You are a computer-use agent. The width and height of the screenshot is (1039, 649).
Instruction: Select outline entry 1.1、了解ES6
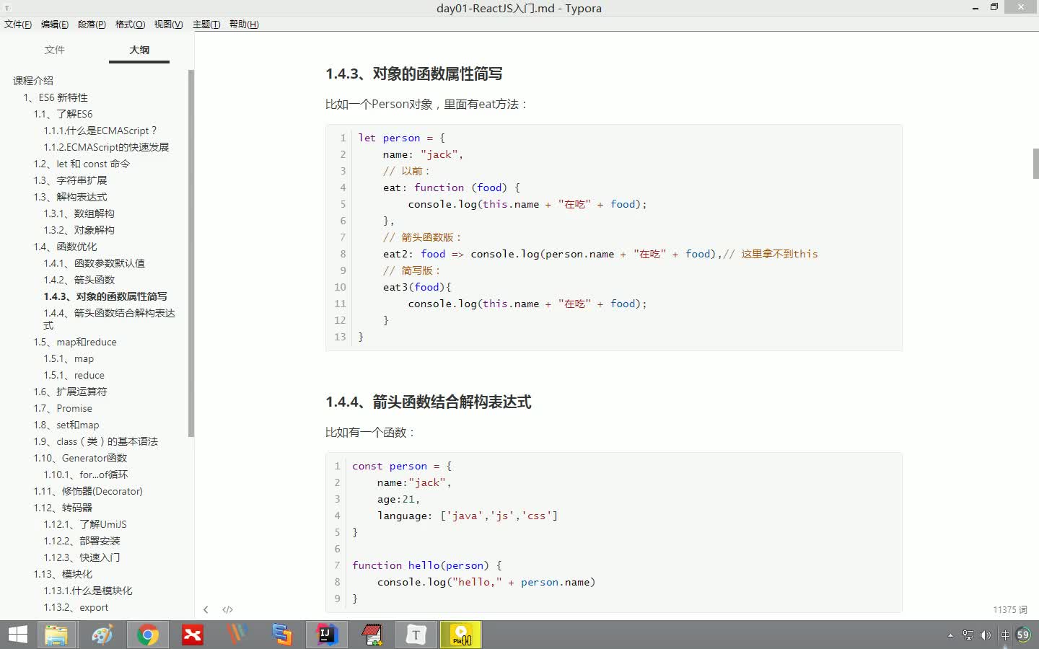point(63,114)
